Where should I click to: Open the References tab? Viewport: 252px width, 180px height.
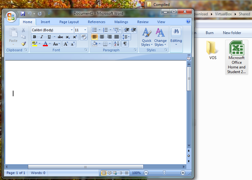pos(96,22)
